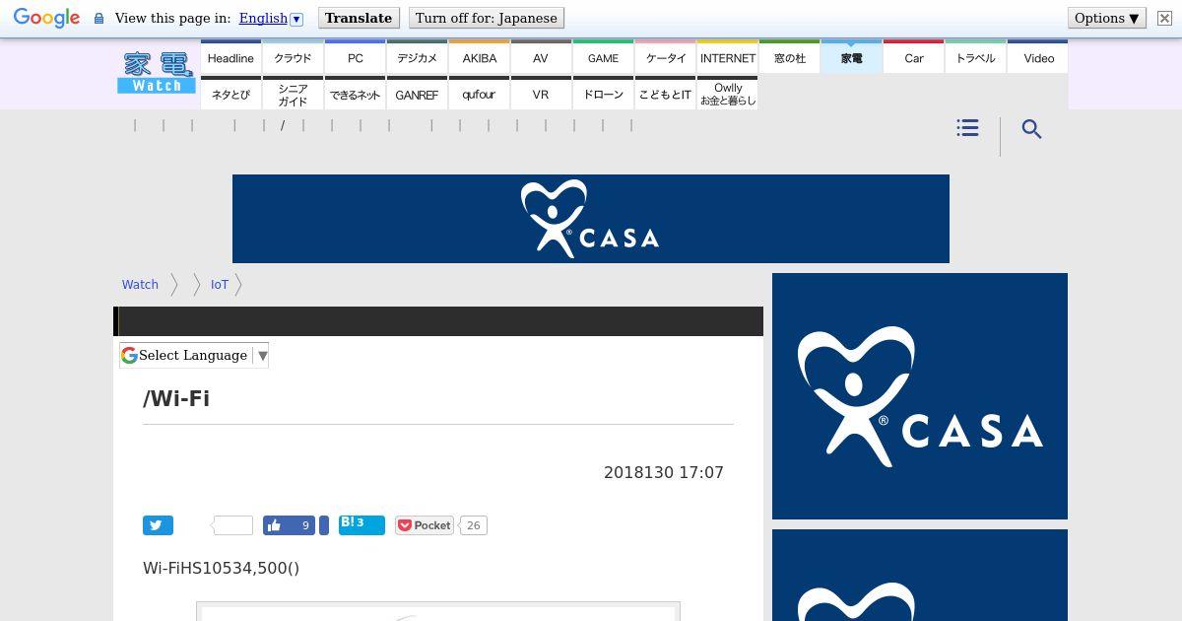Screen dimensions: 1182x621
Task: Click the Pocket save count 26
Action: pyautogui.click(x=473, y=525)
